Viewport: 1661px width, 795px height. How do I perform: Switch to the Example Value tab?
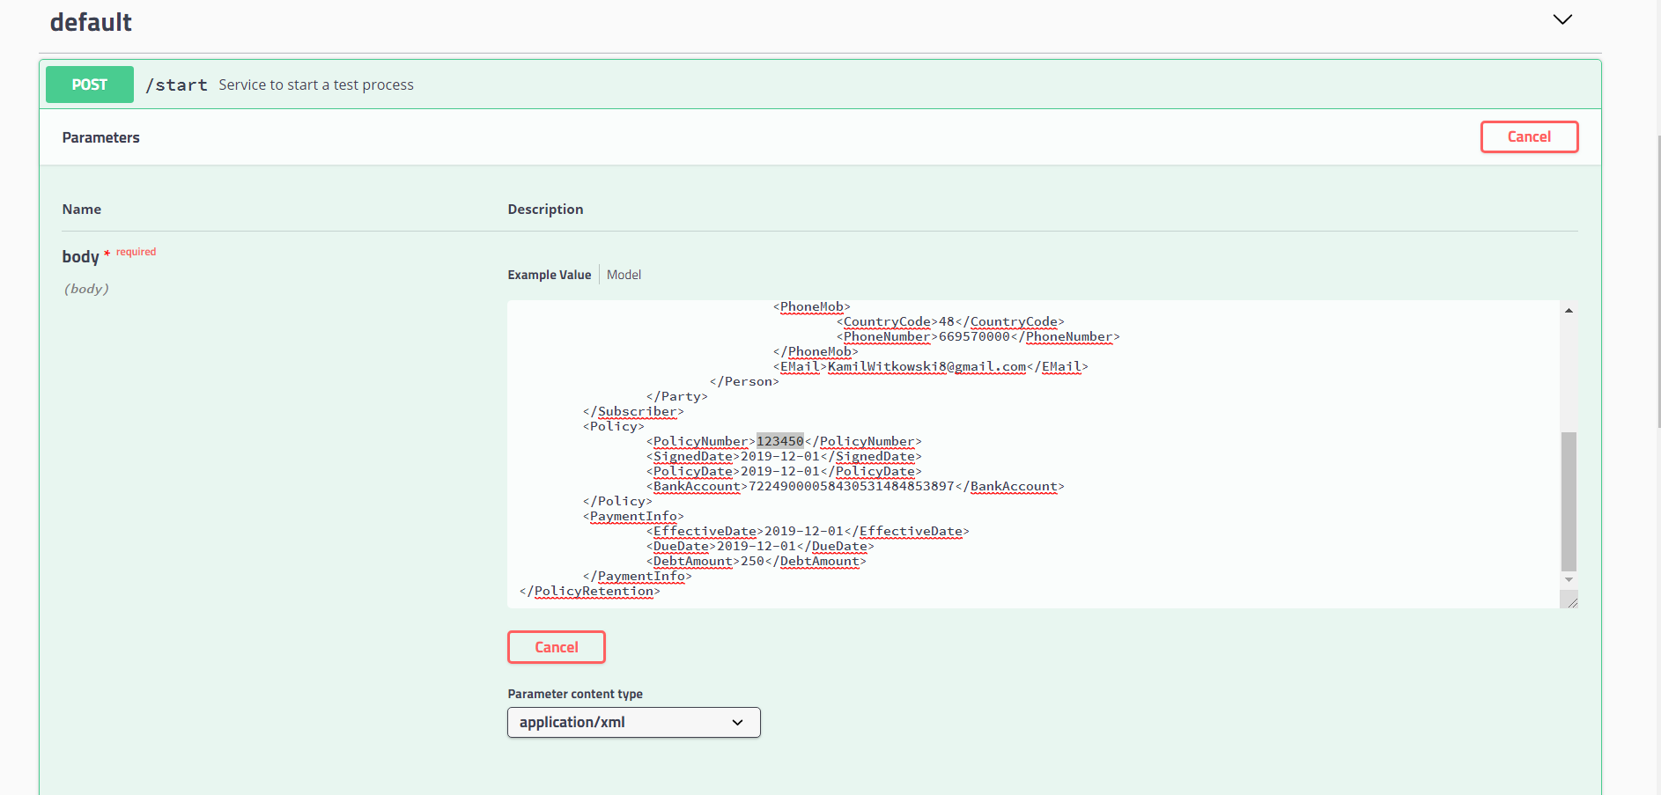(x=550, y=275)
